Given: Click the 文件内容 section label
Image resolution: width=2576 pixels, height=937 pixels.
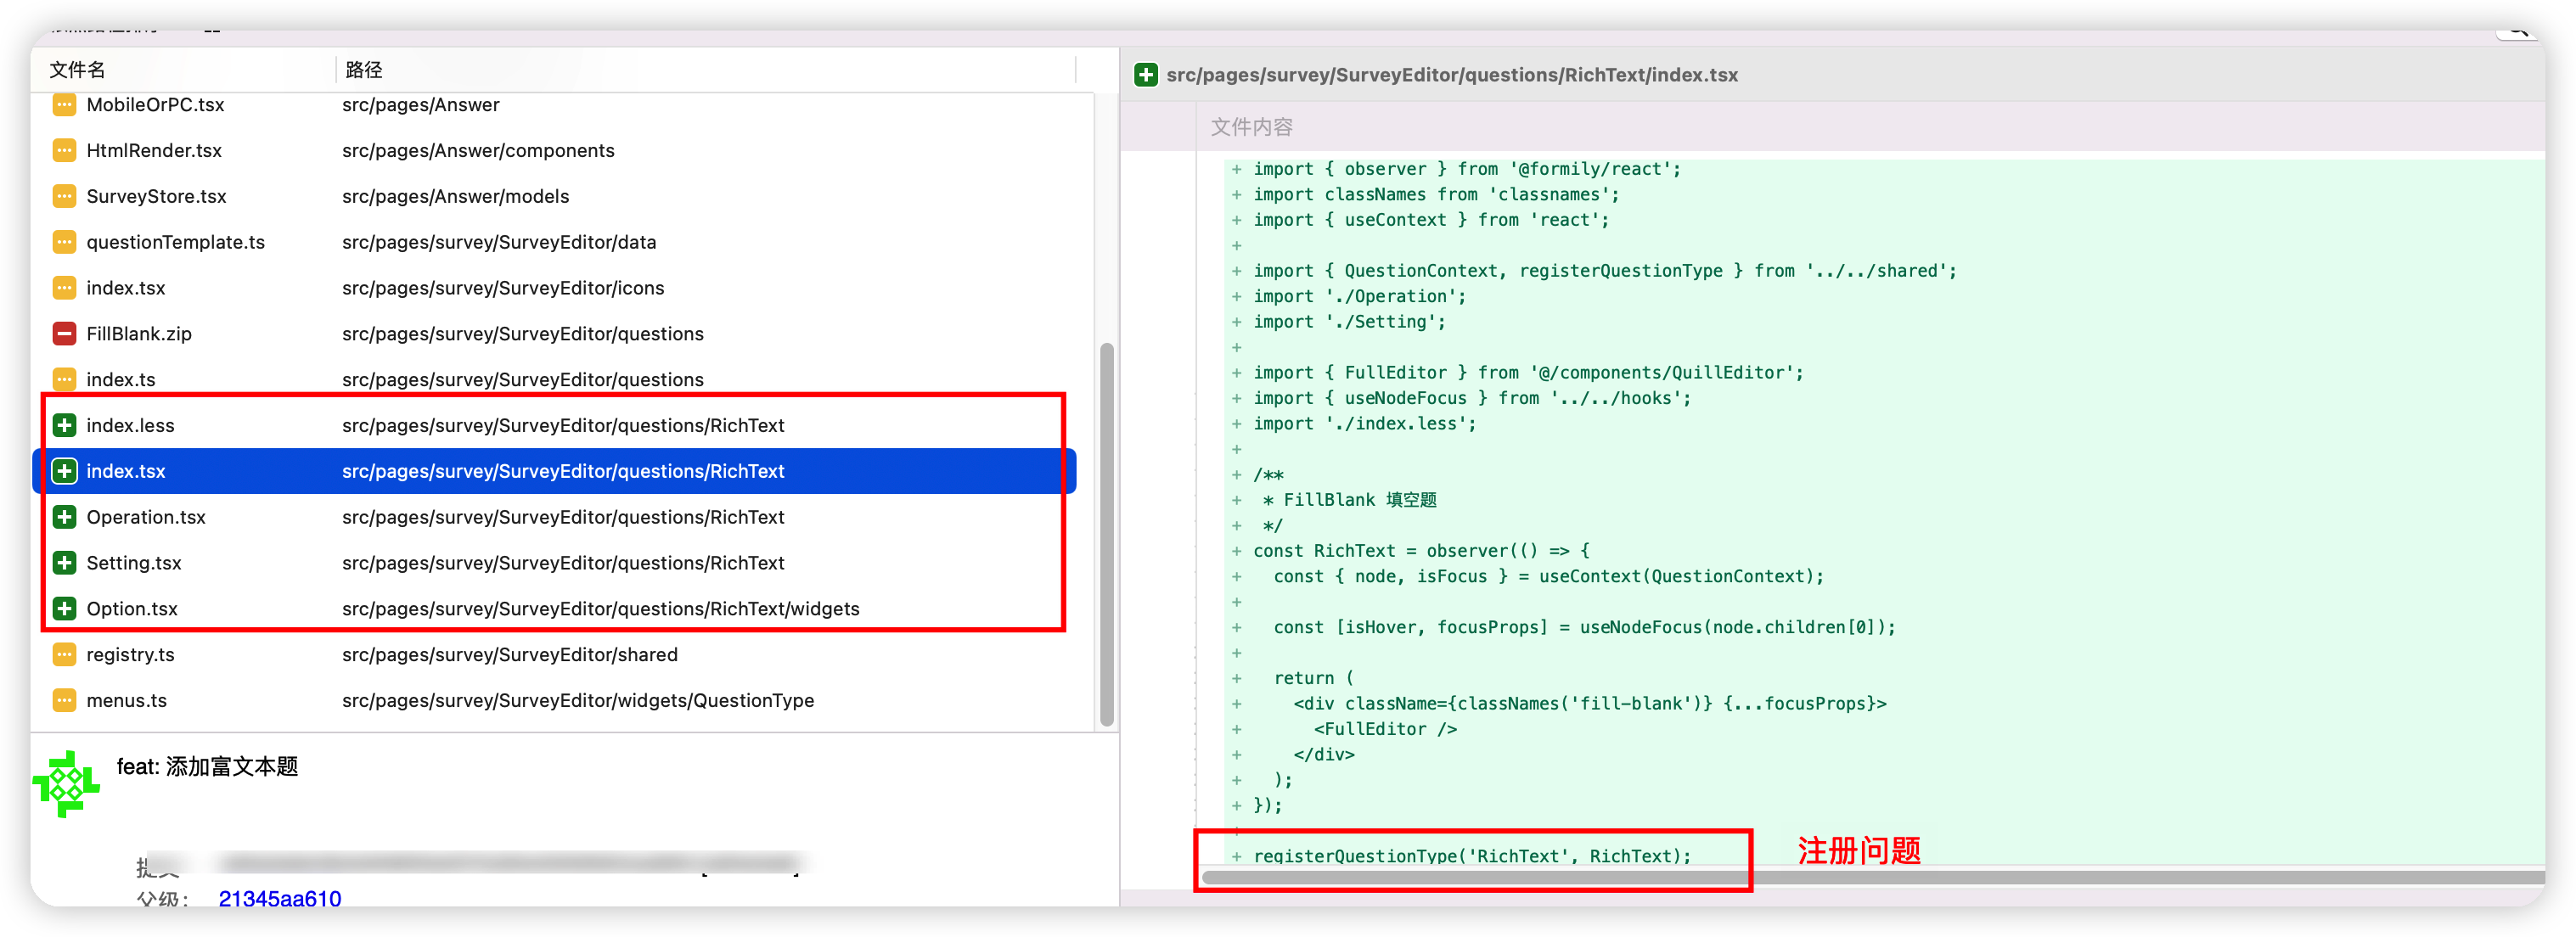Looking at the screenshot, I should click(1251, 127).
